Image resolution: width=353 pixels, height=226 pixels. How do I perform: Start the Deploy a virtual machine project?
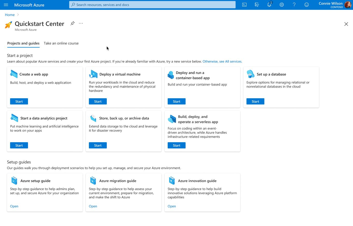click(x=98, y=101)
